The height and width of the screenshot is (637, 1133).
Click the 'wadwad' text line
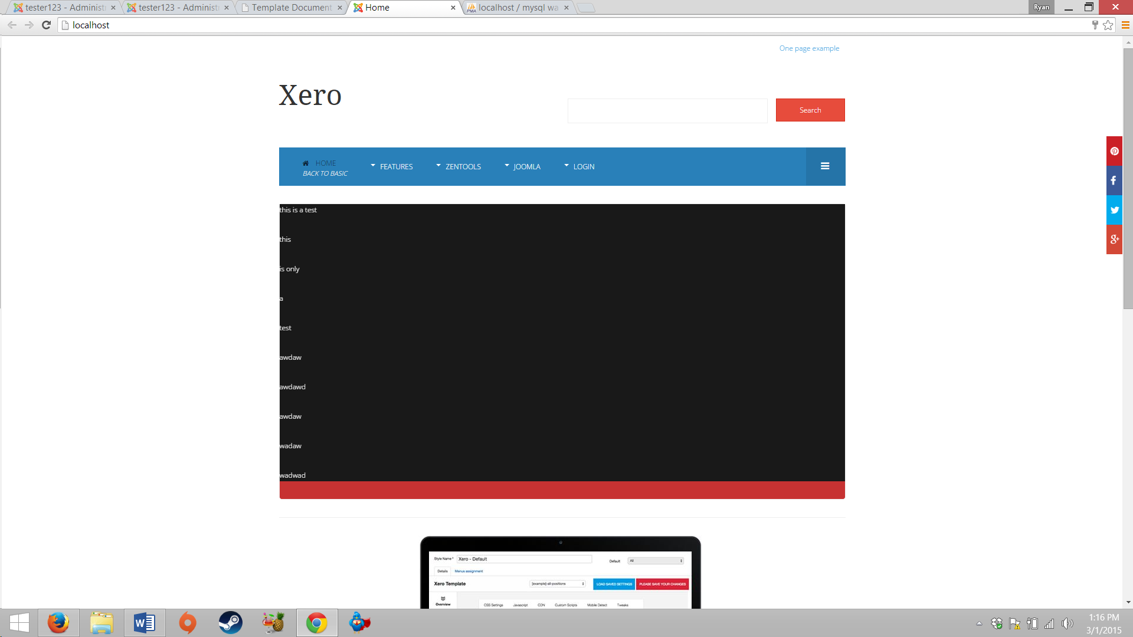(x=293, y=475)
